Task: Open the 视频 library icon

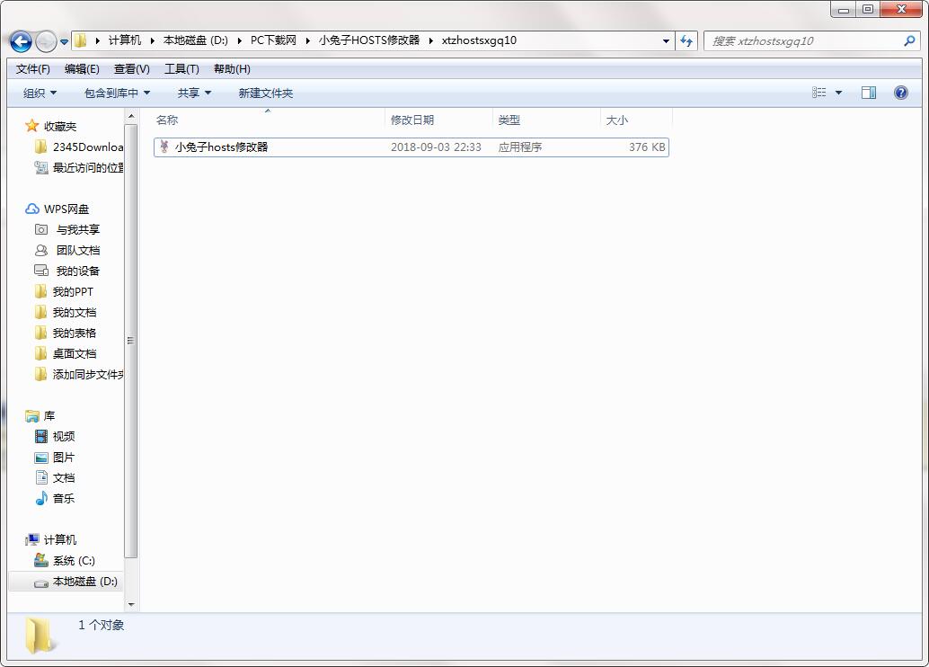Action: (x=41, y=437)
